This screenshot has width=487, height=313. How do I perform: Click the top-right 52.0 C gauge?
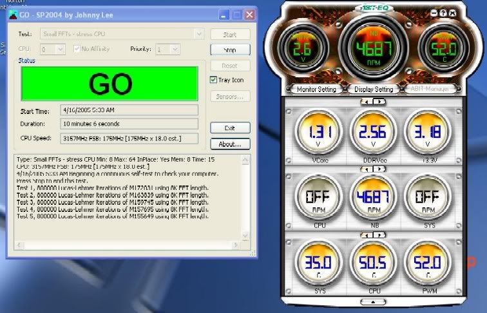(443, 49)
